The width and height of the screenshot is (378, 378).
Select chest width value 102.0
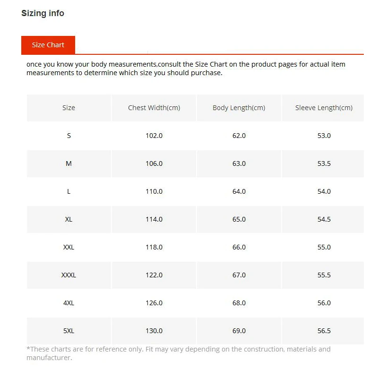(154, 136)
